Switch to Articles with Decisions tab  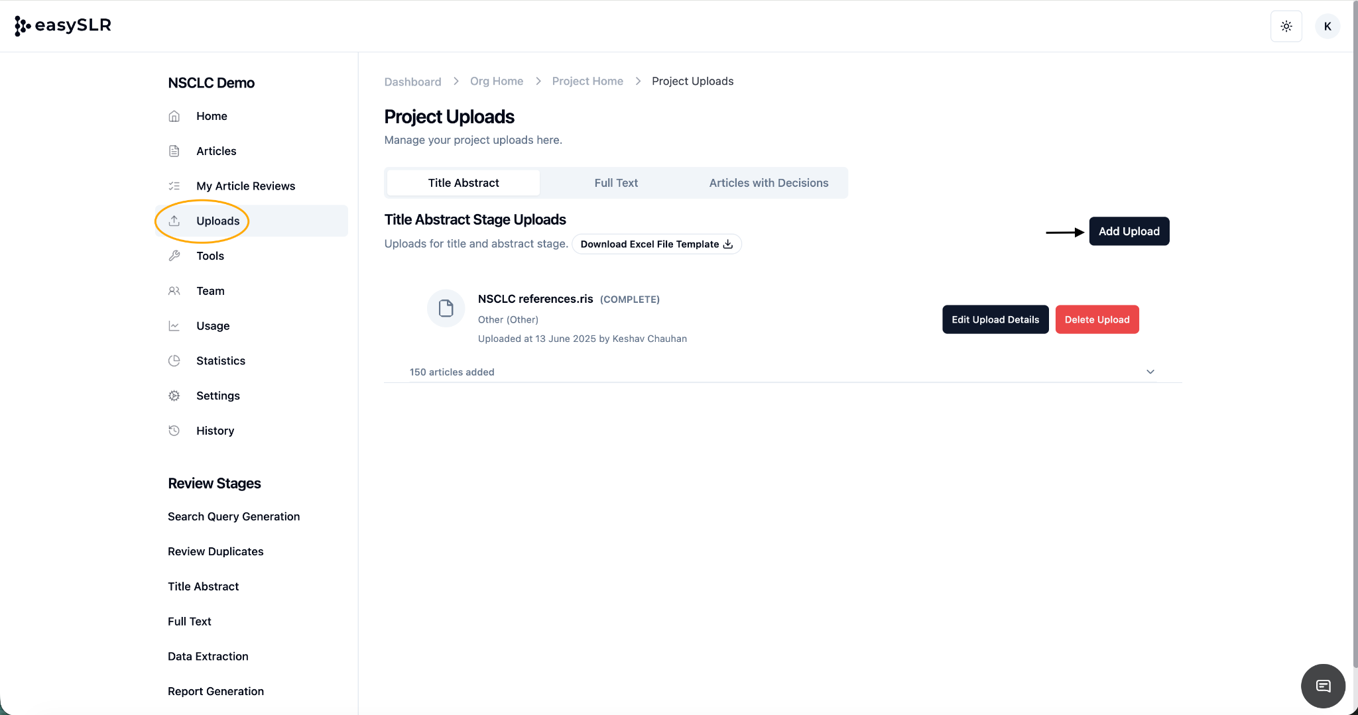pos(769,183)
